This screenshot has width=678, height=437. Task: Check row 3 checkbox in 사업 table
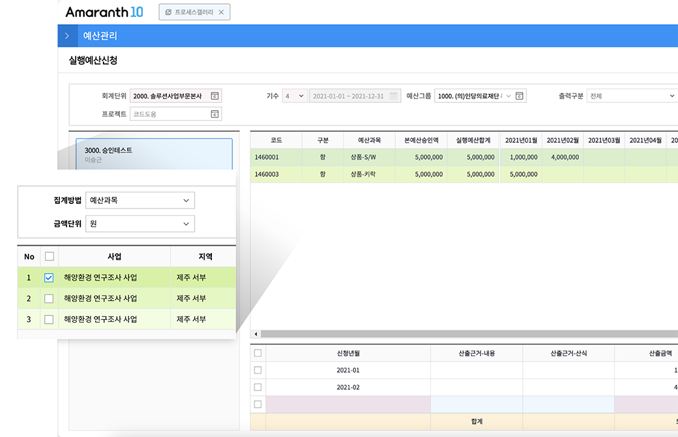pyautogui.click(x=49, y=319)
